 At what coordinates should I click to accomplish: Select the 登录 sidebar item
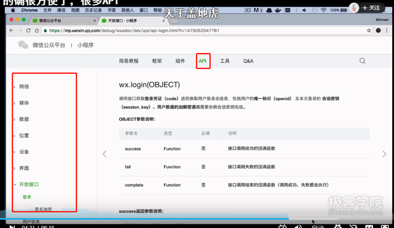coord(27,197)
